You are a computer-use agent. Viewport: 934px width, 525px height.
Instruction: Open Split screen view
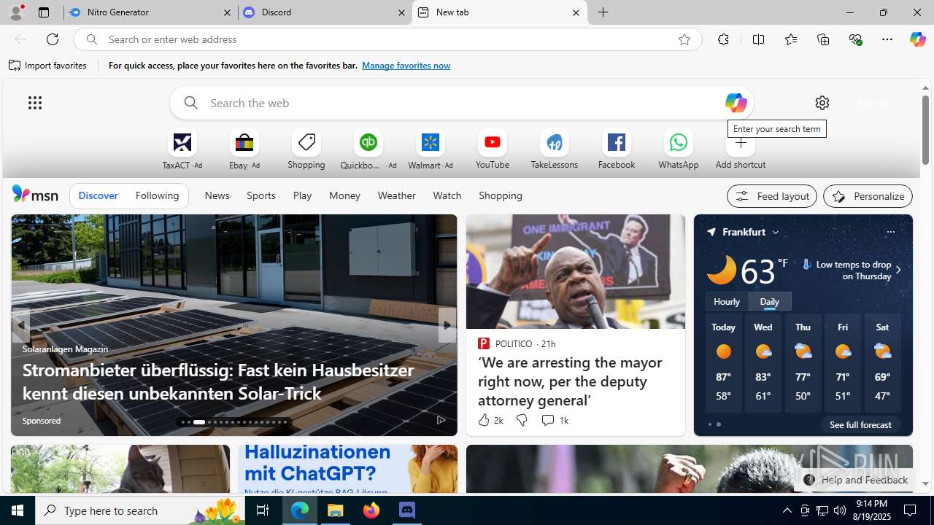[758, 39]
